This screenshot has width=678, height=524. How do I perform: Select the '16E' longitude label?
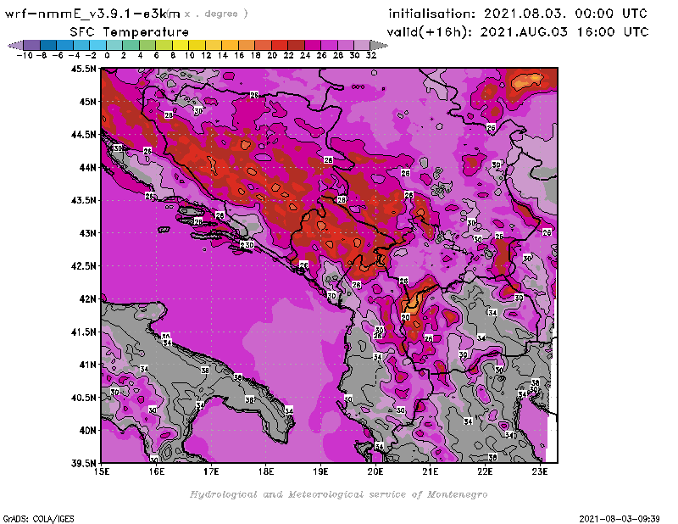[x=157, y=471]
